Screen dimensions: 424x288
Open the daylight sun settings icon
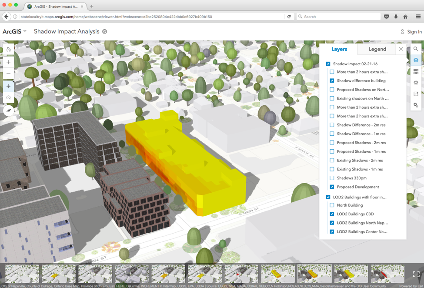(x=416, y=83)
